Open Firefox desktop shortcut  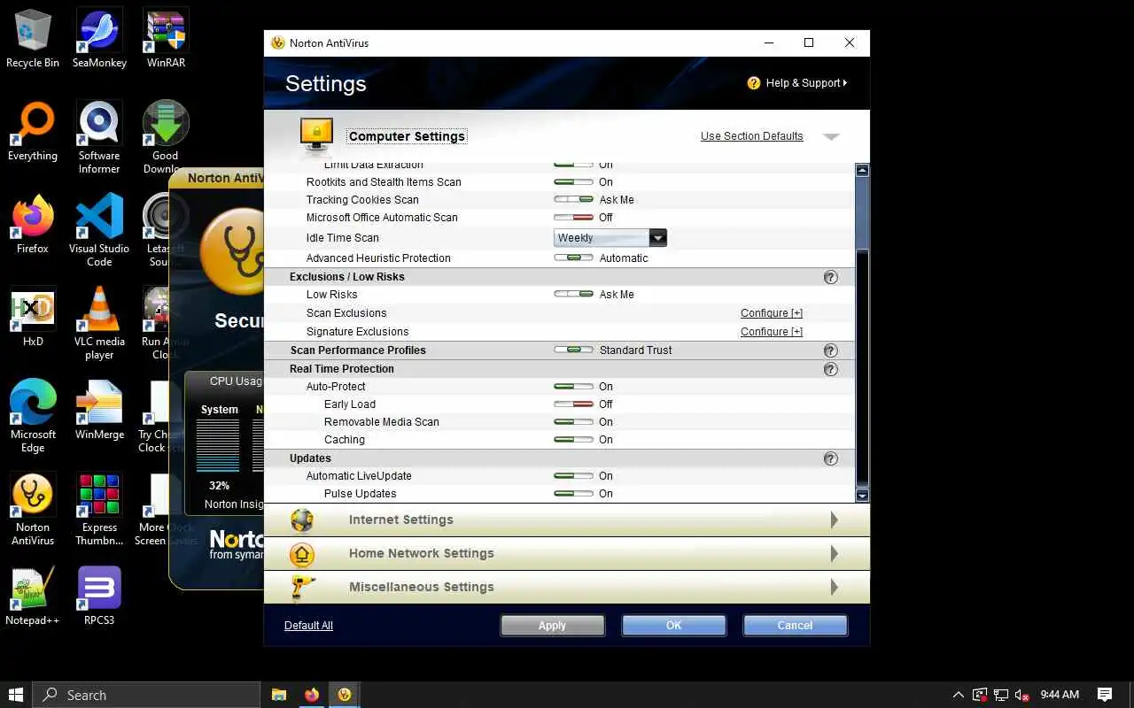tap(33, 225)
